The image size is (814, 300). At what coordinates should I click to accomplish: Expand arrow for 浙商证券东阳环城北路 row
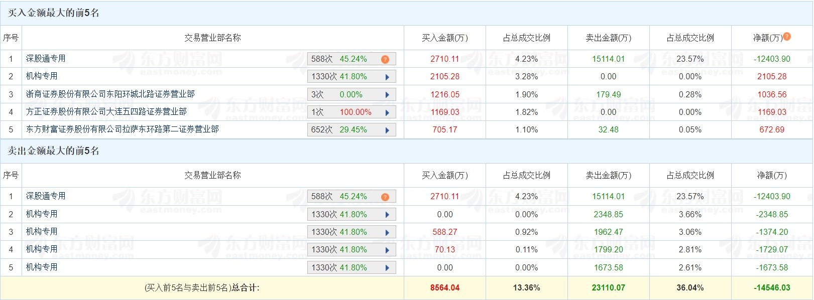click(387, 95)
